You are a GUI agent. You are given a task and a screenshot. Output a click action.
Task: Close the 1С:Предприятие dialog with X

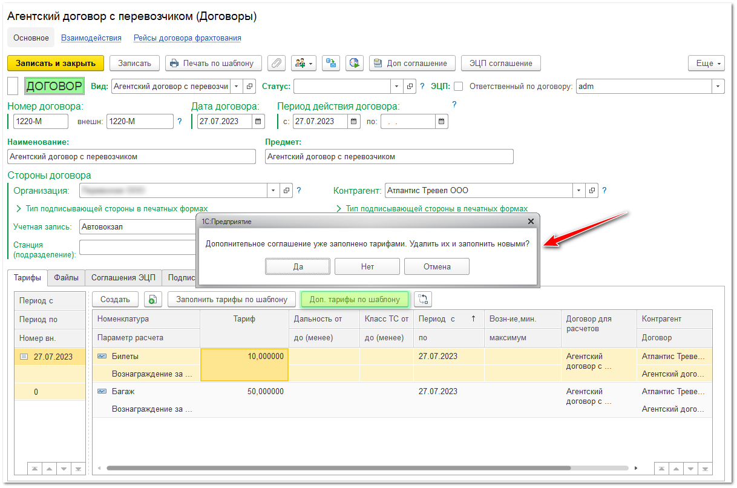(531, 222)
